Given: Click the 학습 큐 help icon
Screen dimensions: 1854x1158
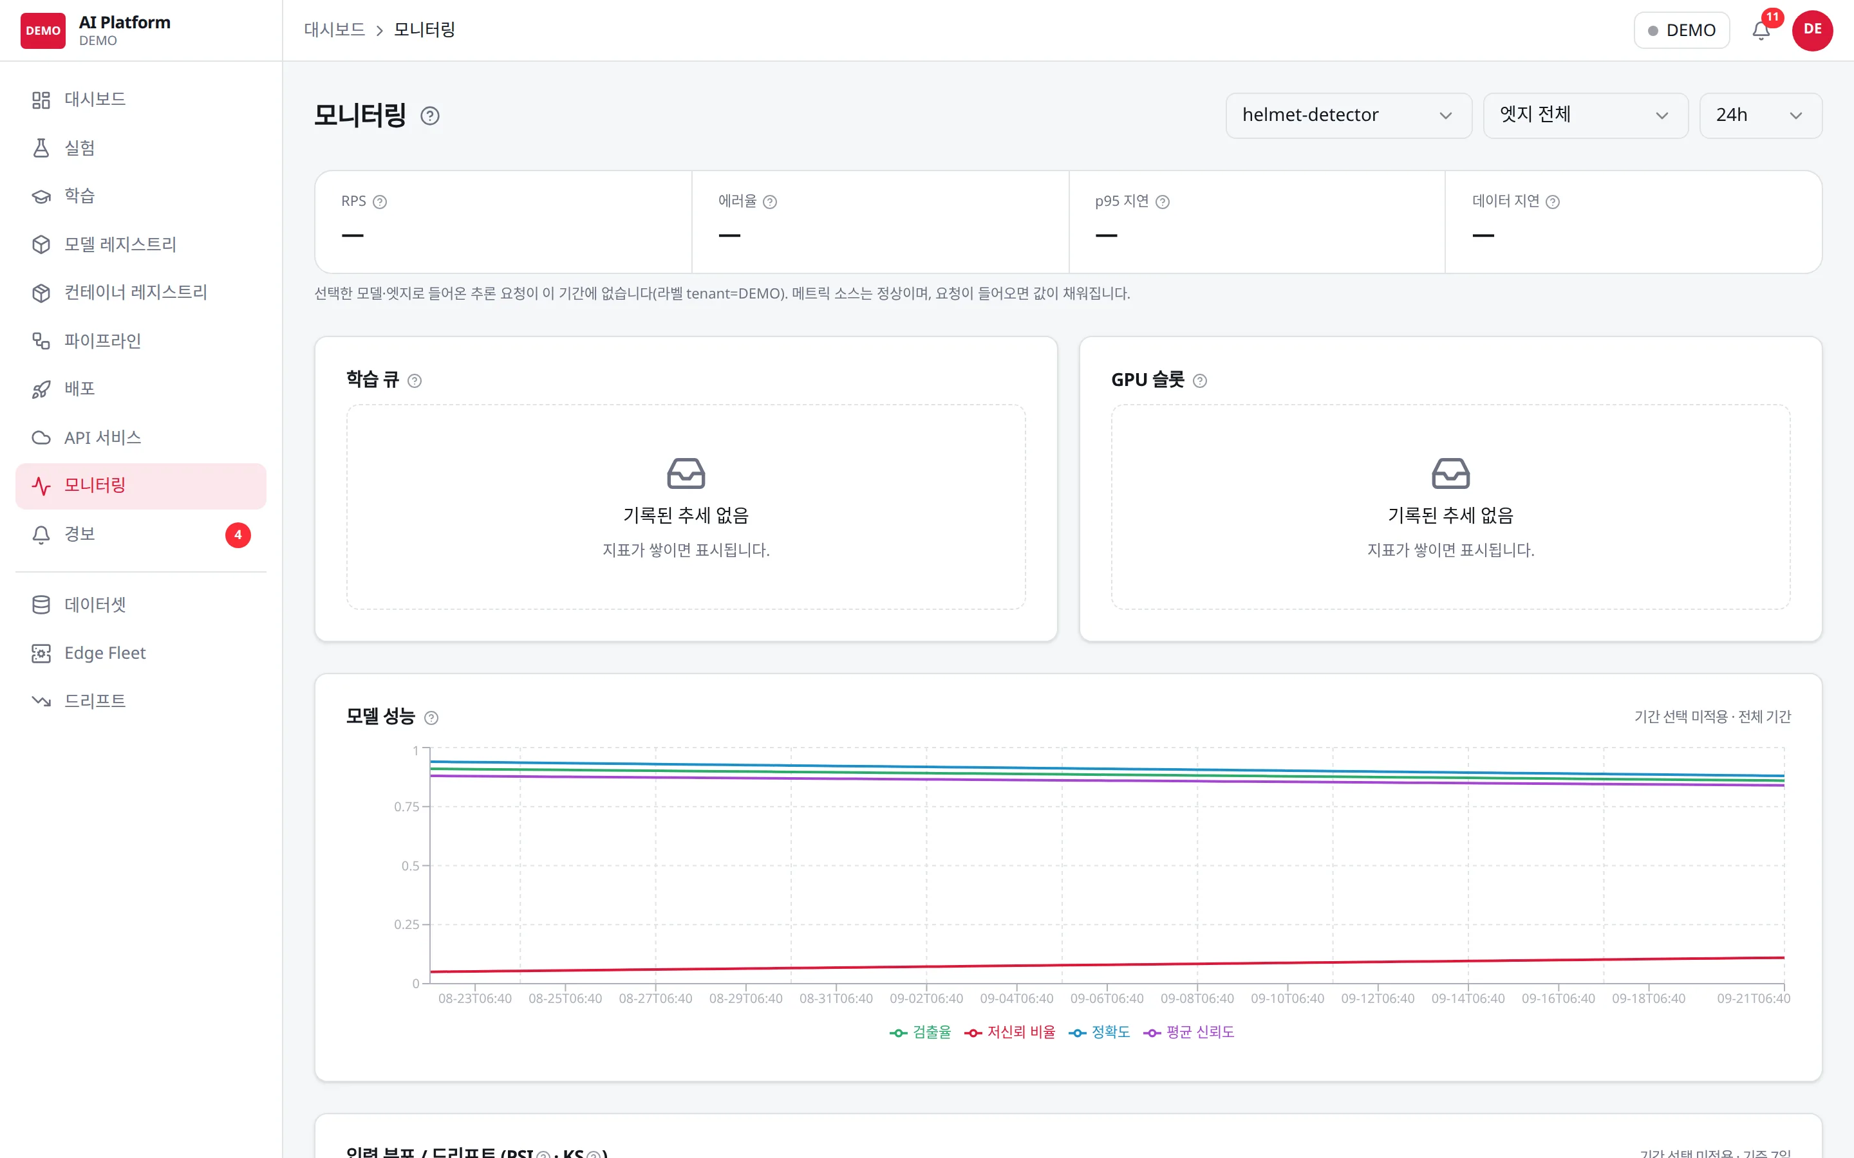Looking at the screenshot, I should tap(415, 381).
